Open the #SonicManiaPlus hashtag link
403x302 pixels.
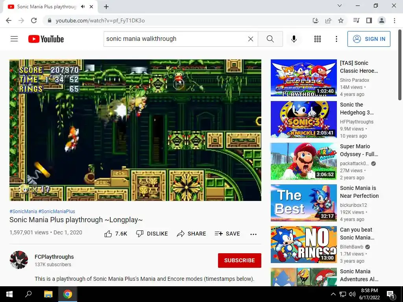[x=57, y=211]
